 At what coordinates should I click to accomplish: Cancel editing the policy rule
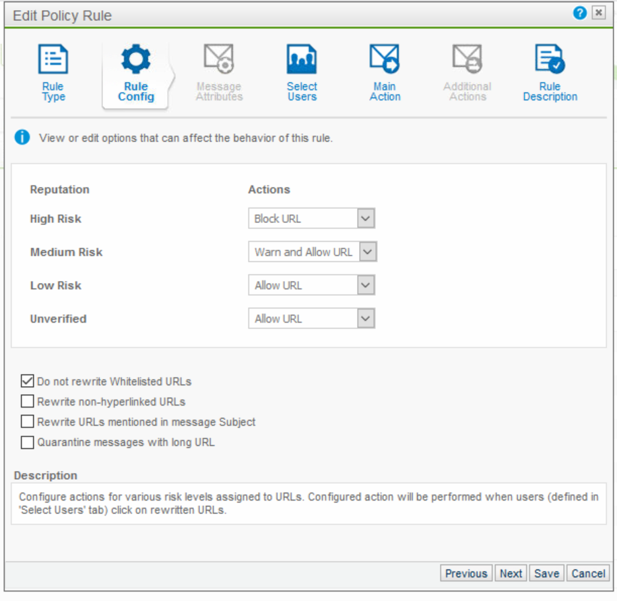tap(588, 573)
